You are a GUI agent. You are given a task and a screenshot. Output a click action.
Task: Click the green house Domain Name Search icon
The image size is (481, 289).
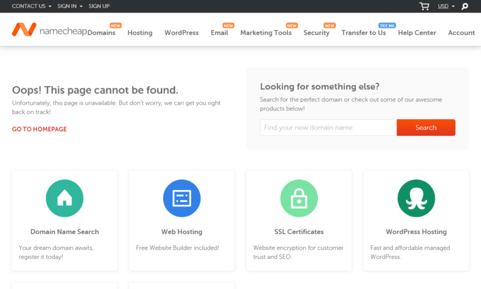[65, 198]
